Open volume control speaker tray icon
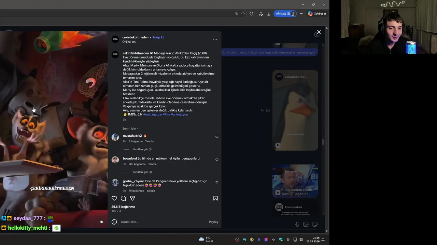Screen dimensions: 437x245 coord(301,240)
